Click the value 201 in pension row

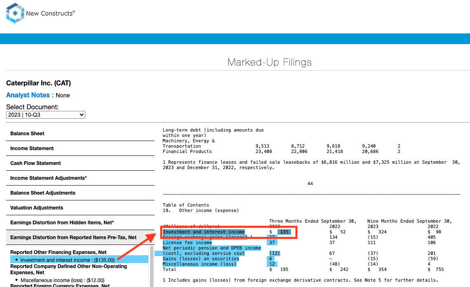[432, 254]
